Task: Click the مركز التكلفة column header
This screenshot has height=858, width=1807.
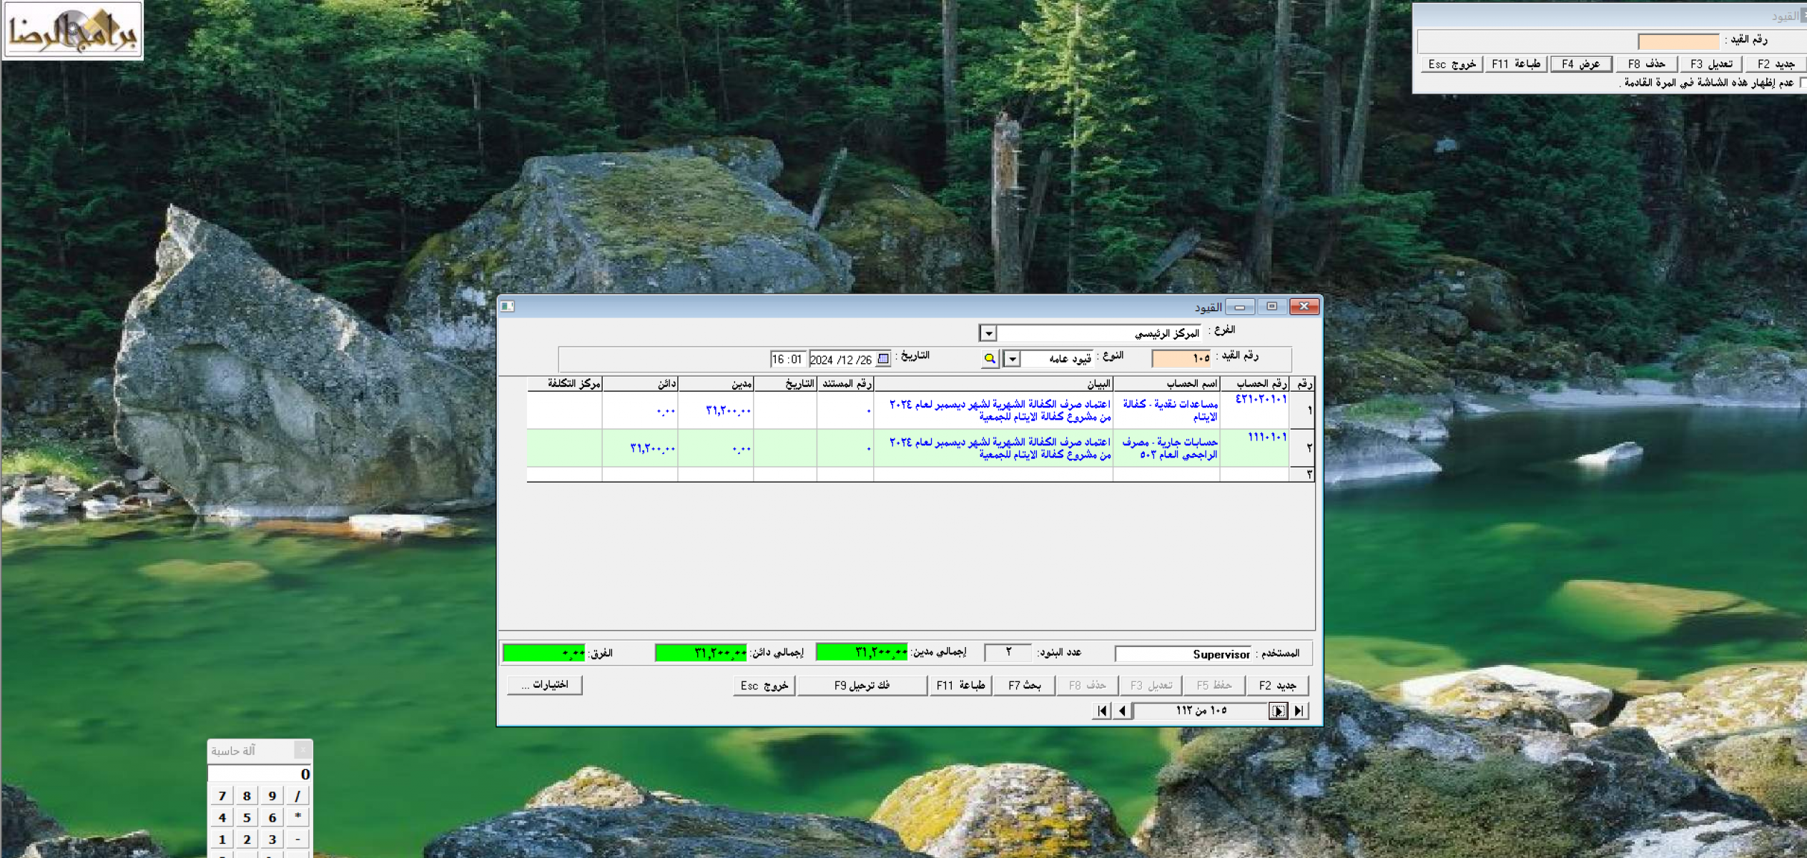Action: coord(565,384)
